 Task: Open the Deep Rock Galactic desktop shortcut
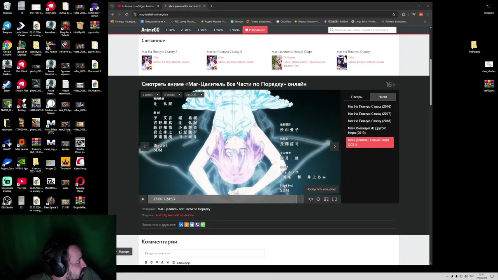pos(65,29)
